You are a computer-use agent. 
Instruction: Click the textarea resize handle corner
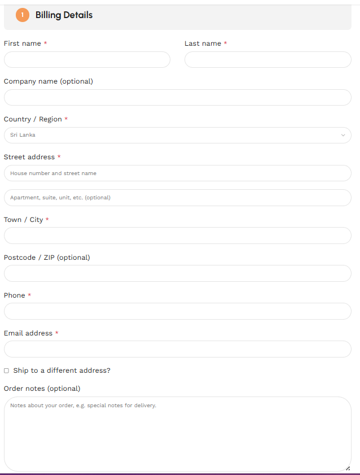click(348, 468)
